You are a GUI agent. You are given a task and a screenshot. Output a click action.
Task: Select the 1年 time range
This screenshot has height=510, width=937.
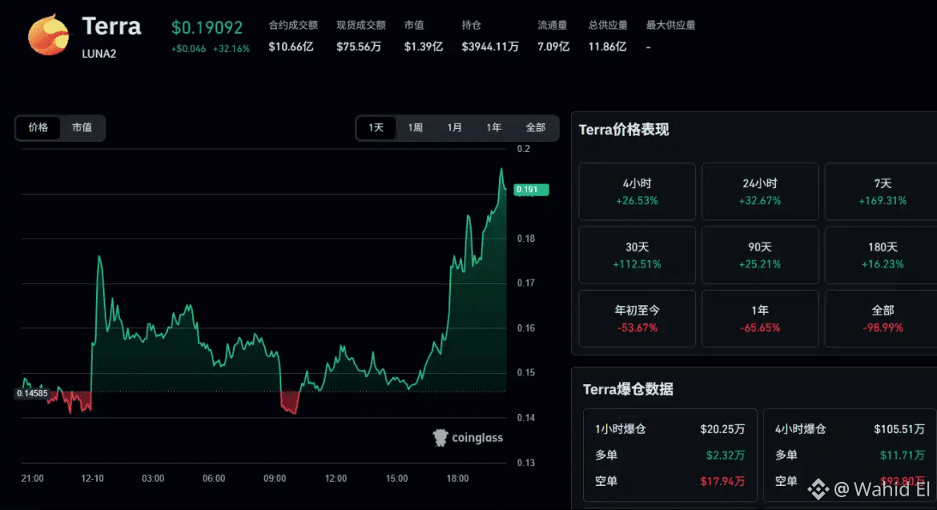coord(493,128)
